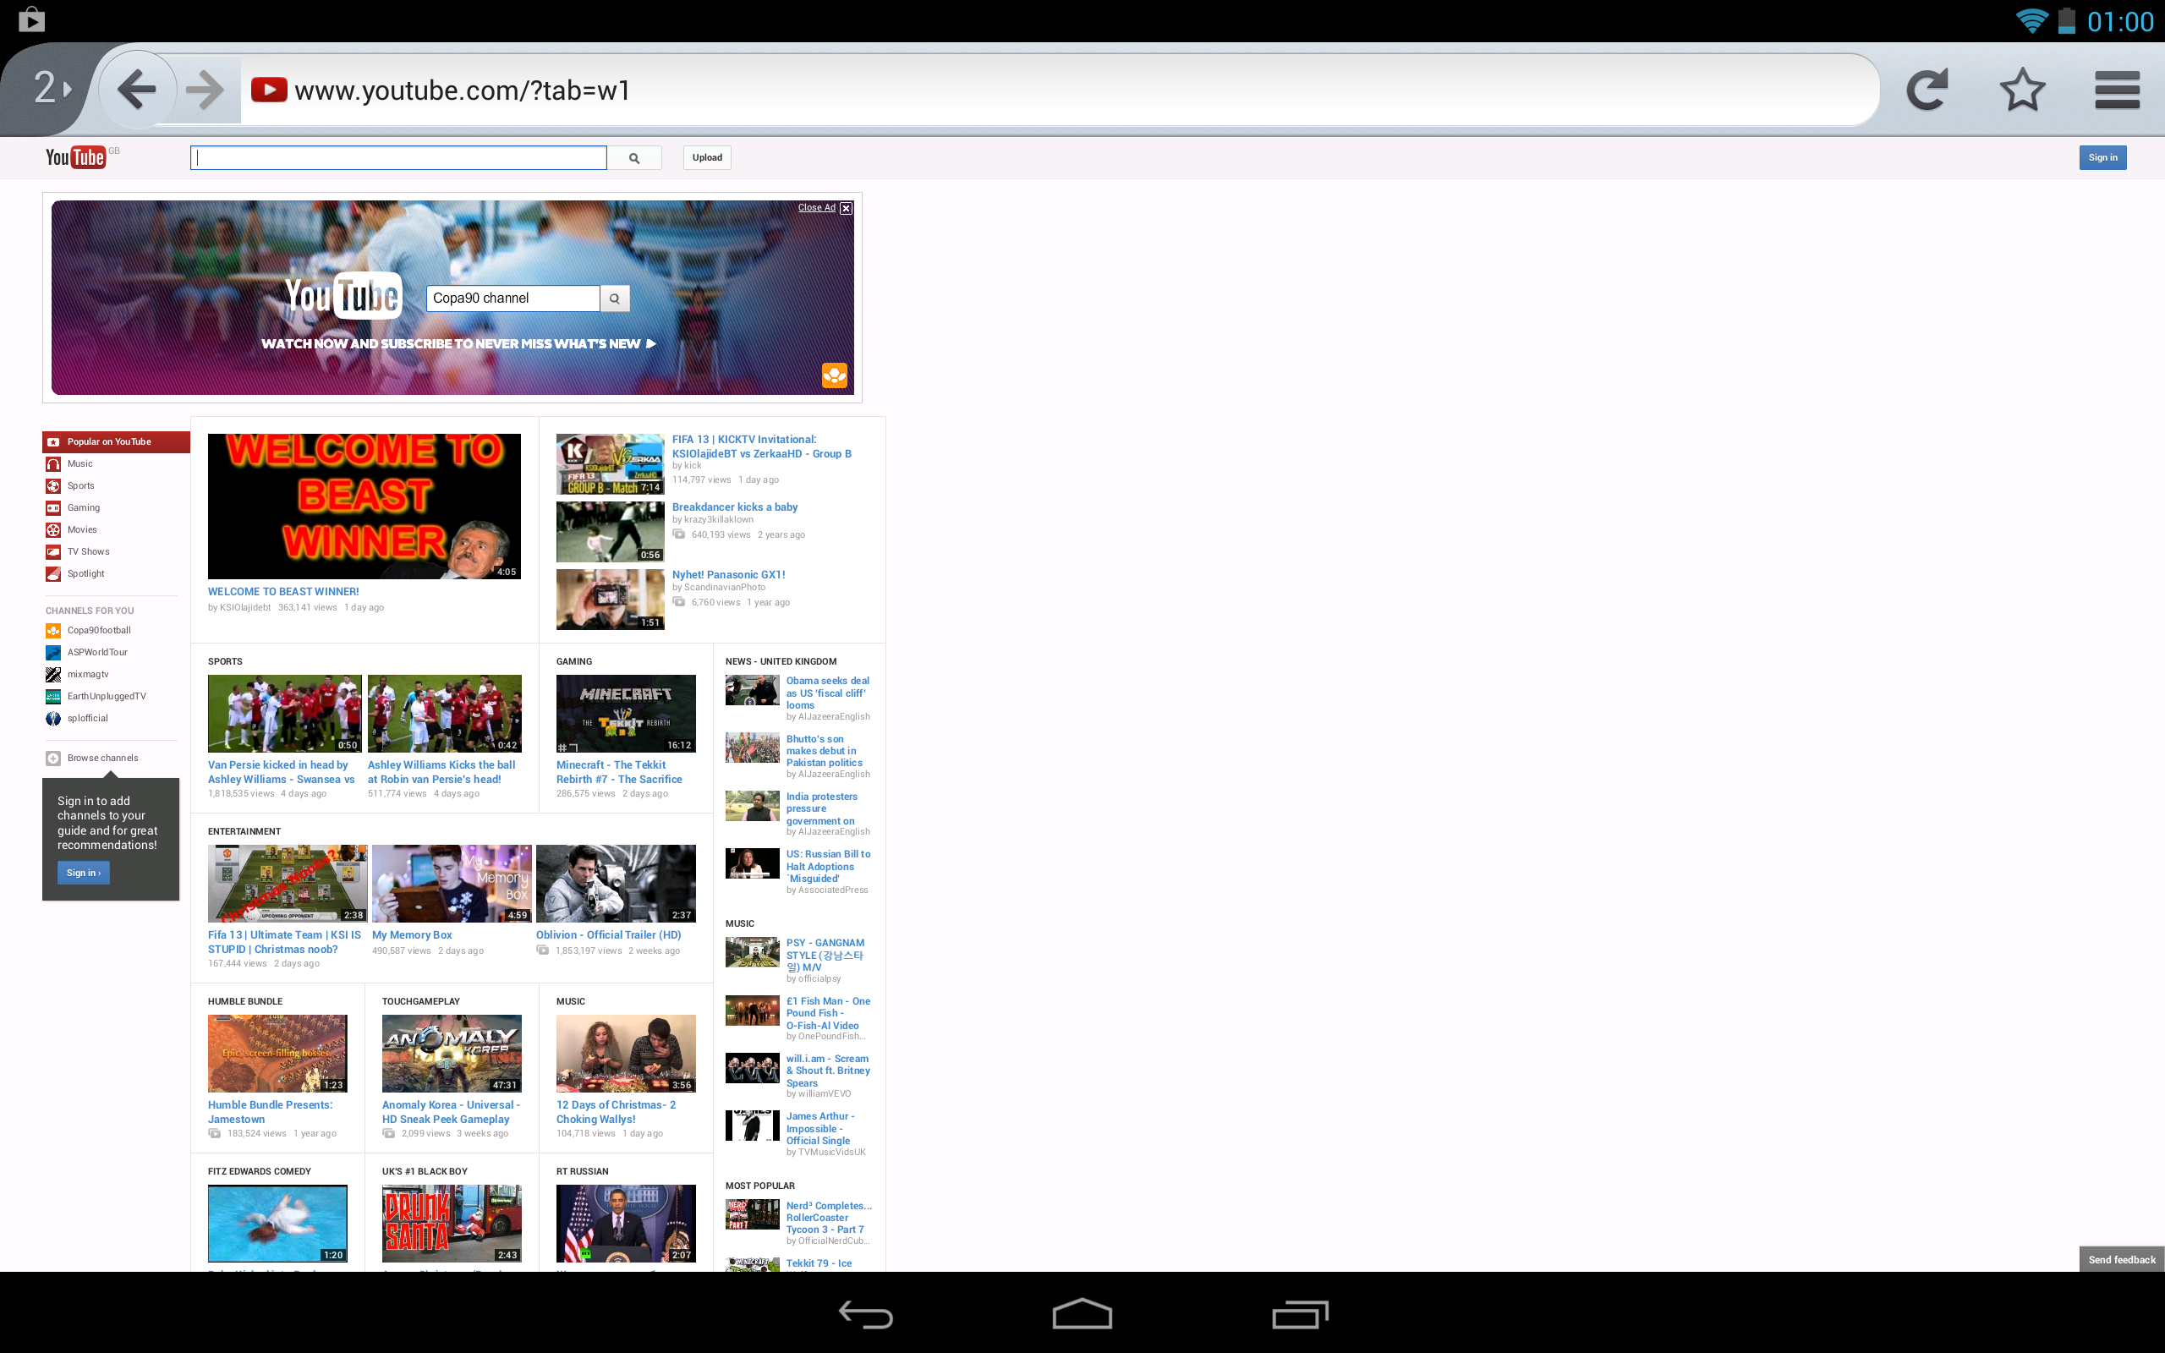2165x1353 pixels.
Task: Click the mixmagtv channel icon
Action: pos(52,674)
